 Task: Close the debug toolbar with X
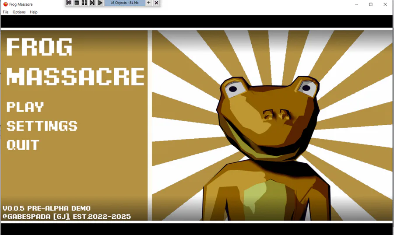156,3
